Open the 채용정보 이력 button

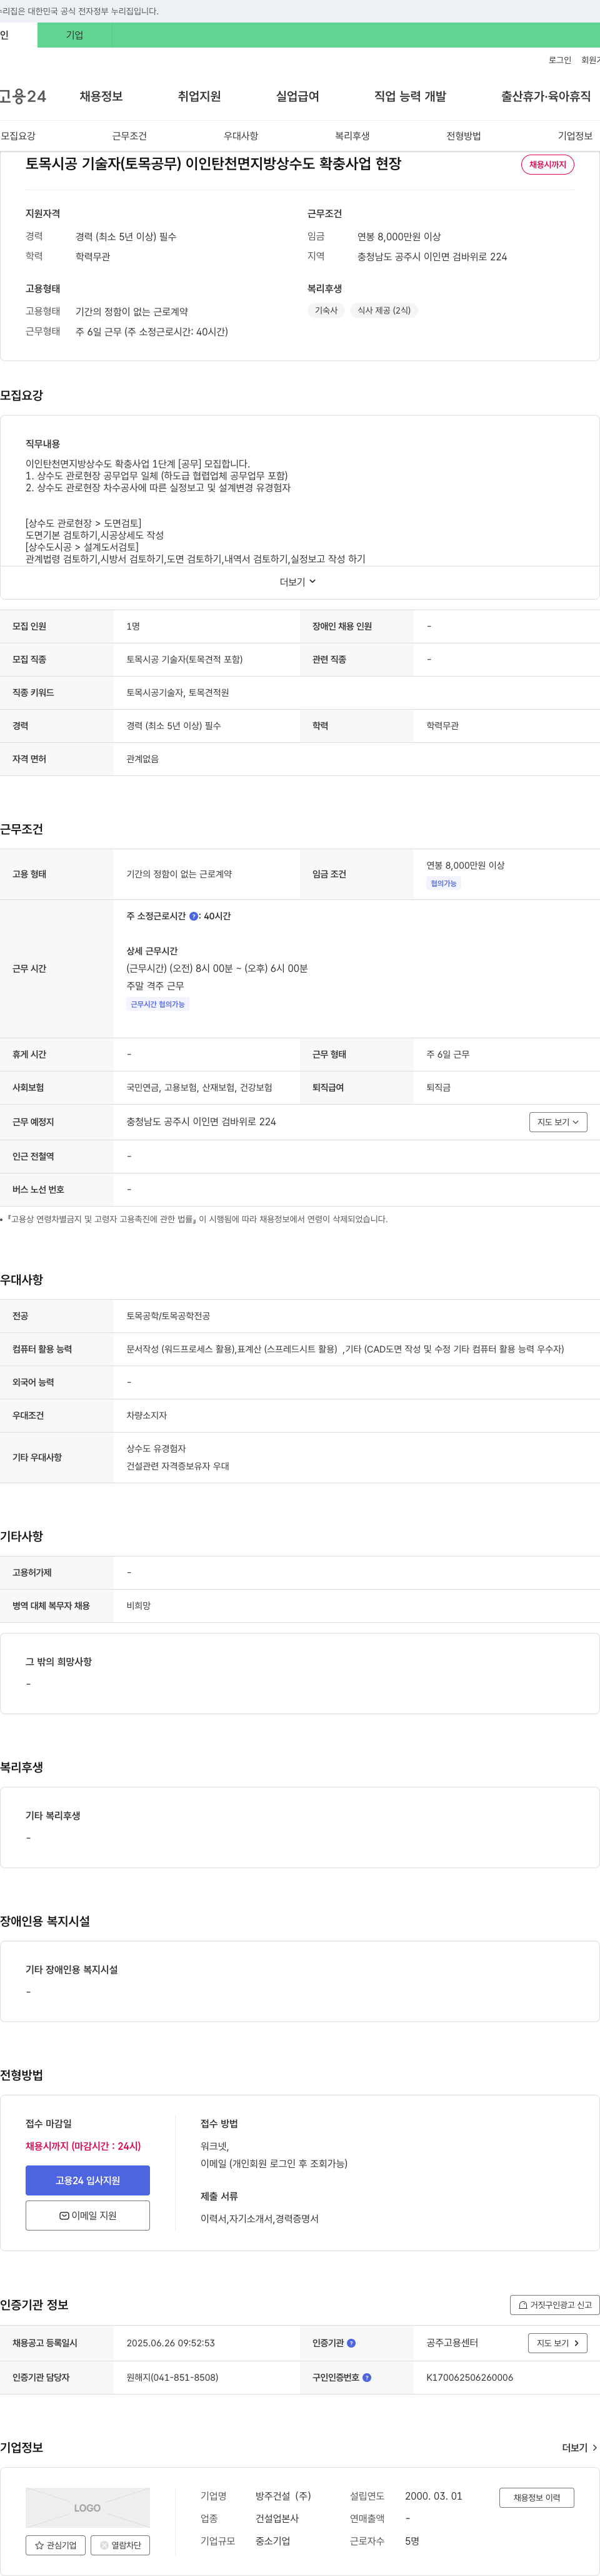click(537, 2497)
